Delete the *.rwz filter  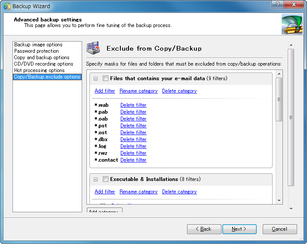[x=133, y=153]
